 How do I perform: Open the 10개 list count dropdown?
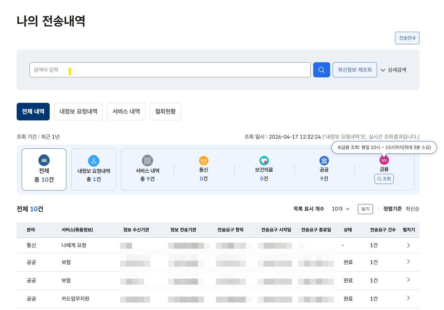click(341, 209)
